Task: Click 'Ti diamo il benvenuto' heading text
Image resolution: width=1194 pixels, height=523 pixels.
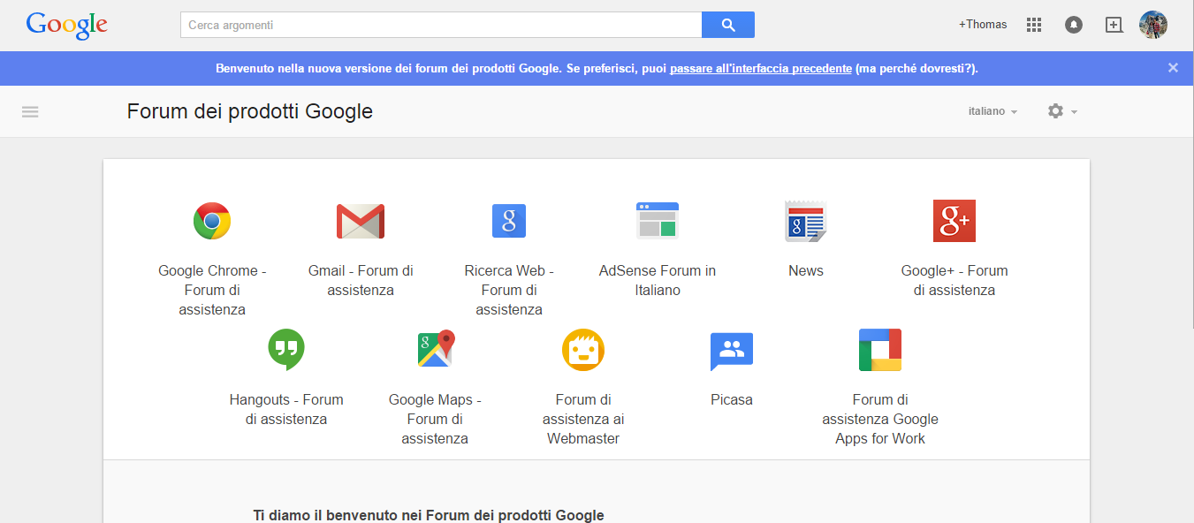Action: (x=429, y=515)
